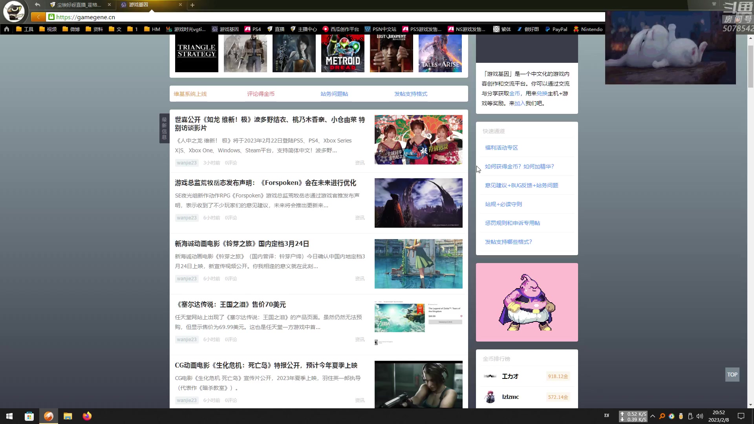Image resolution: width=754 pixels, height=424 pixels.
Task: Open the 铃芽之旅 release date article
Action: click(242, 244)
